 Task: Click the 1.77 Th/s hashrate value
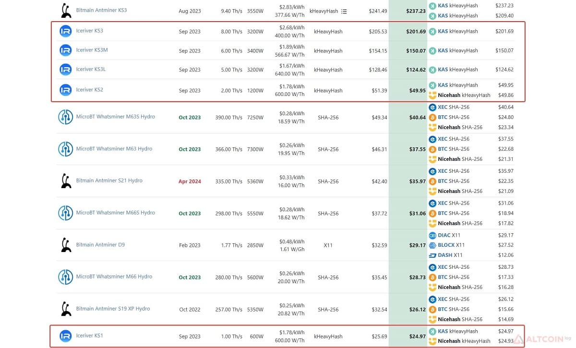231,245
